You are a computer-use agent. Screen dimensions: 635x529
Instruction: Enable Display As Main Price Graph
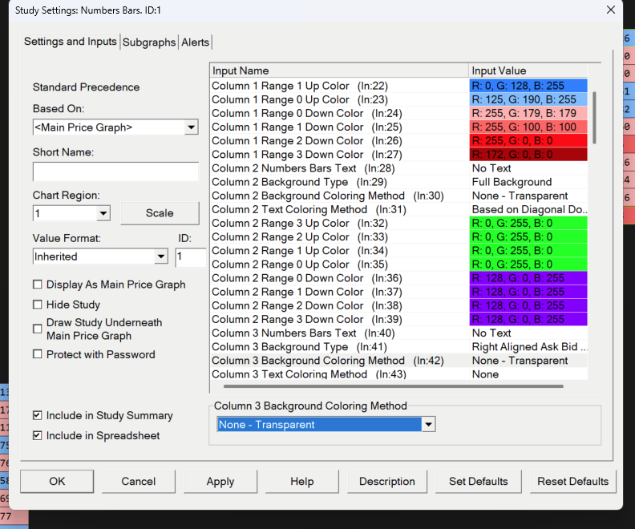click(38, 285)
